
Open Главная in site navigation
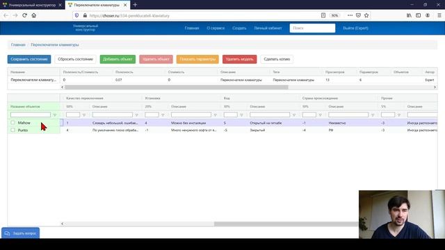coord(192,28)
